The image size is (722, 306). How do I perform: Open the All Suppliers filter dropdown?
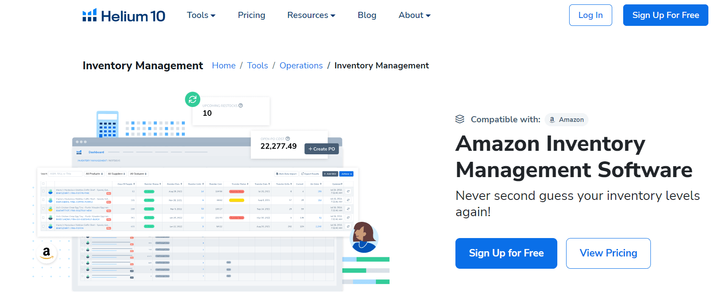(x=116, y=174)
